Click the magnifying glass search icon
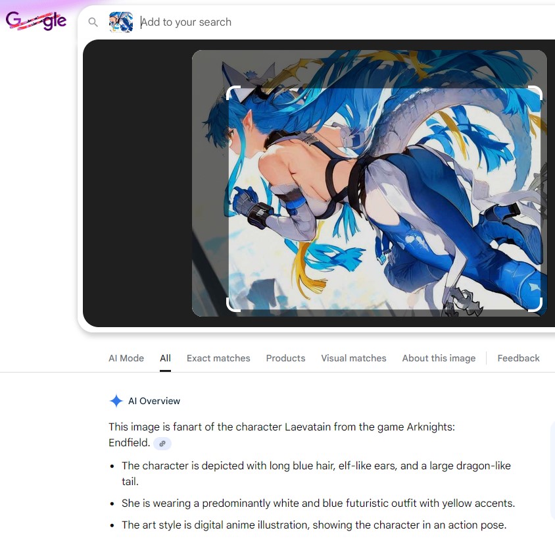555x547 pixels. pyautogui.click(x=93, y=22)
